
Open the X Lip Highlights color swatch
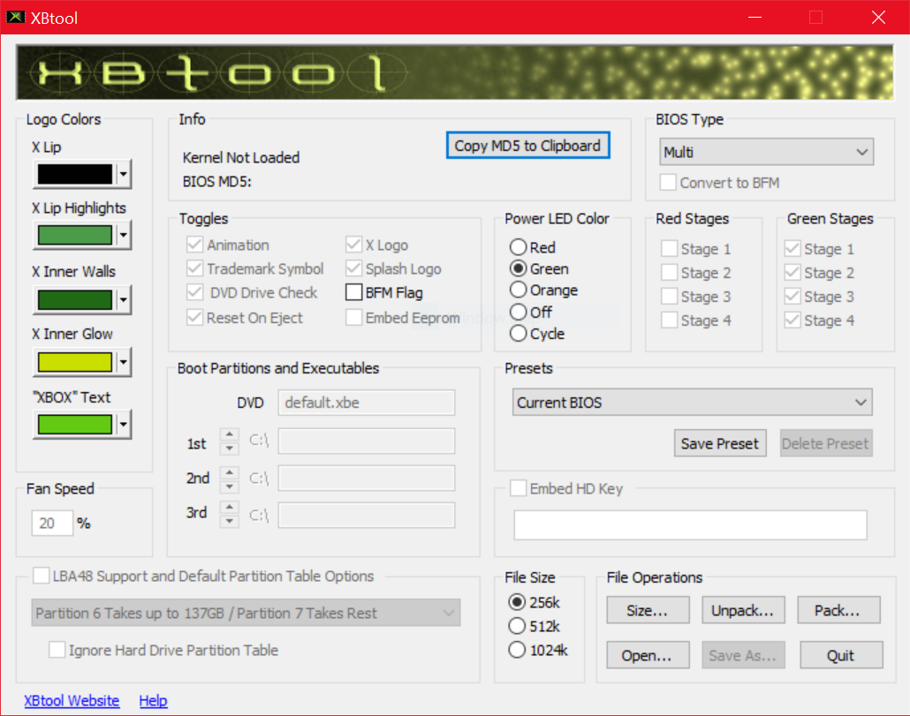click(x=75, y=235)
